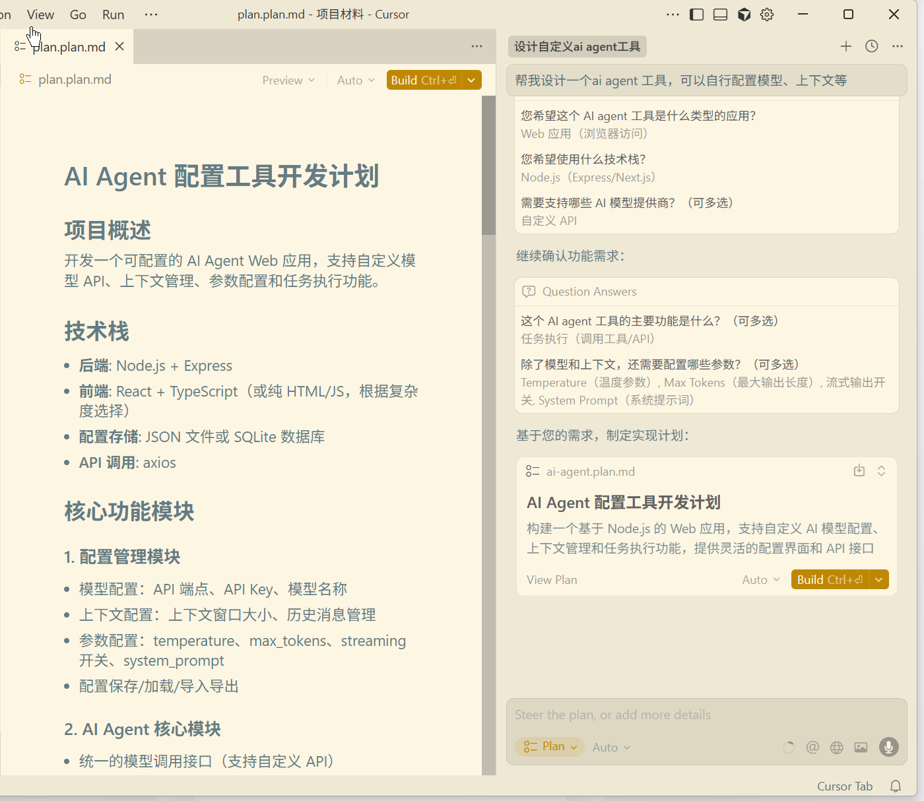Toggle the Cursor Tab status item
The height and width of the screenshot is (801, 924).
844,786
